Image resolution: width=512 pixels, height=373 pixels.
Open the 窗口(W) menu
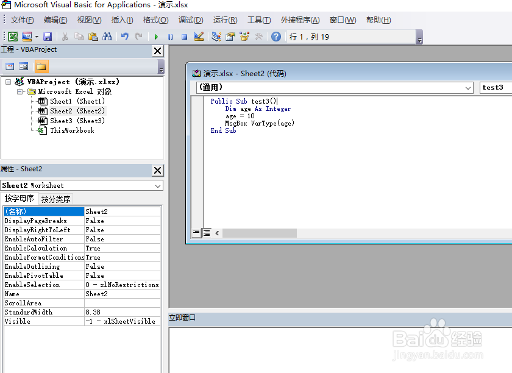[343, 20]
